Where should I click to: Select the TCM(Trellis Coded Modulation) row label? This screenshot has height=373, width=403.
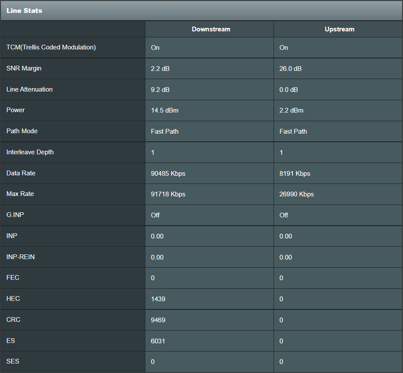[51, 47]
